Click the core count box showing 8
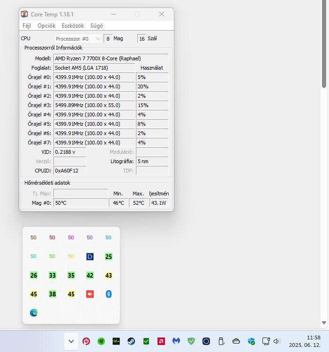The width and height of the screenshot is (329, 352). [108, 39]
